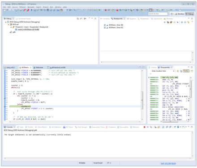The width and height of the screenshot is (197, 168).
Task: Click the gray X Remove Launch icon in Console
Action: (x=148, y=127)
